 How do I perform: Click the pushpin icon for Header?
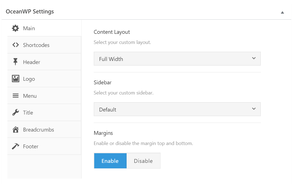coord(16,62)
